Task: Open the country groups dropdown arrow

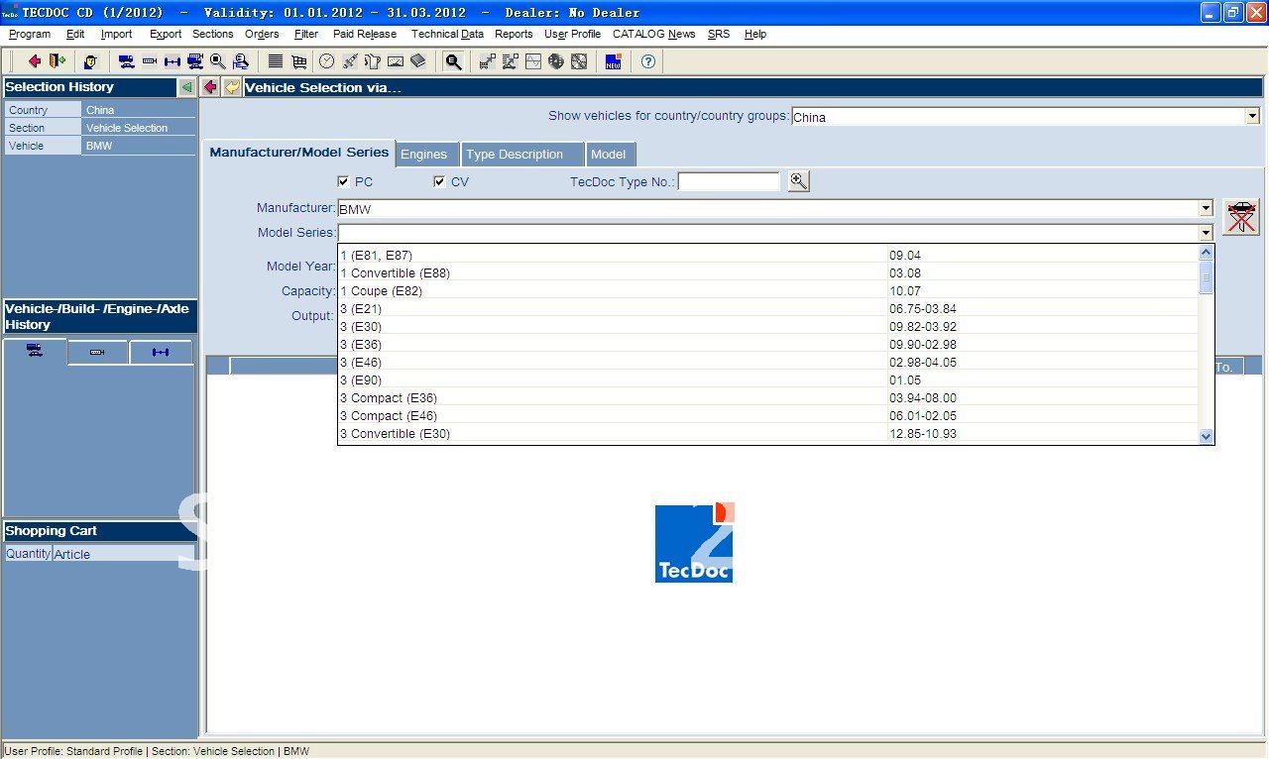Action: [1252, 117]
